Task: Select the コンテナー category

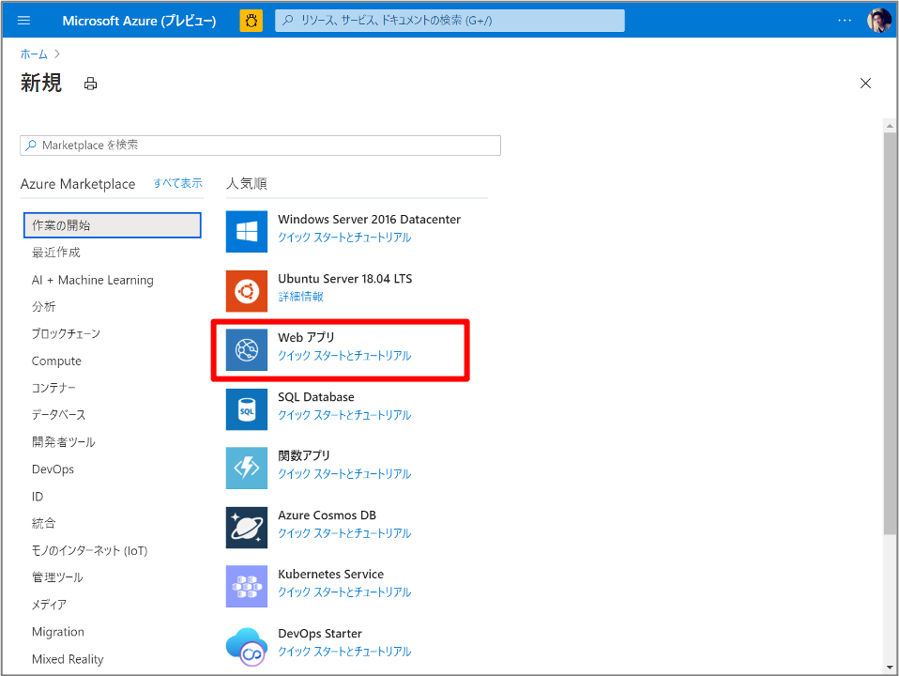Action: pos(53,388)
